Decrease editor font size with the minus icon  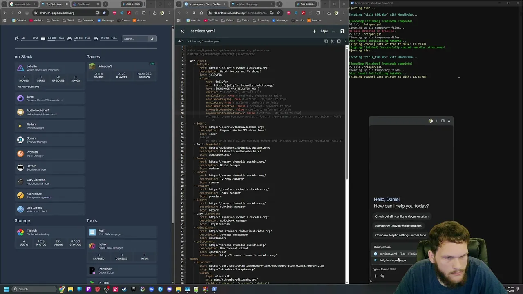tap(333, 31)
